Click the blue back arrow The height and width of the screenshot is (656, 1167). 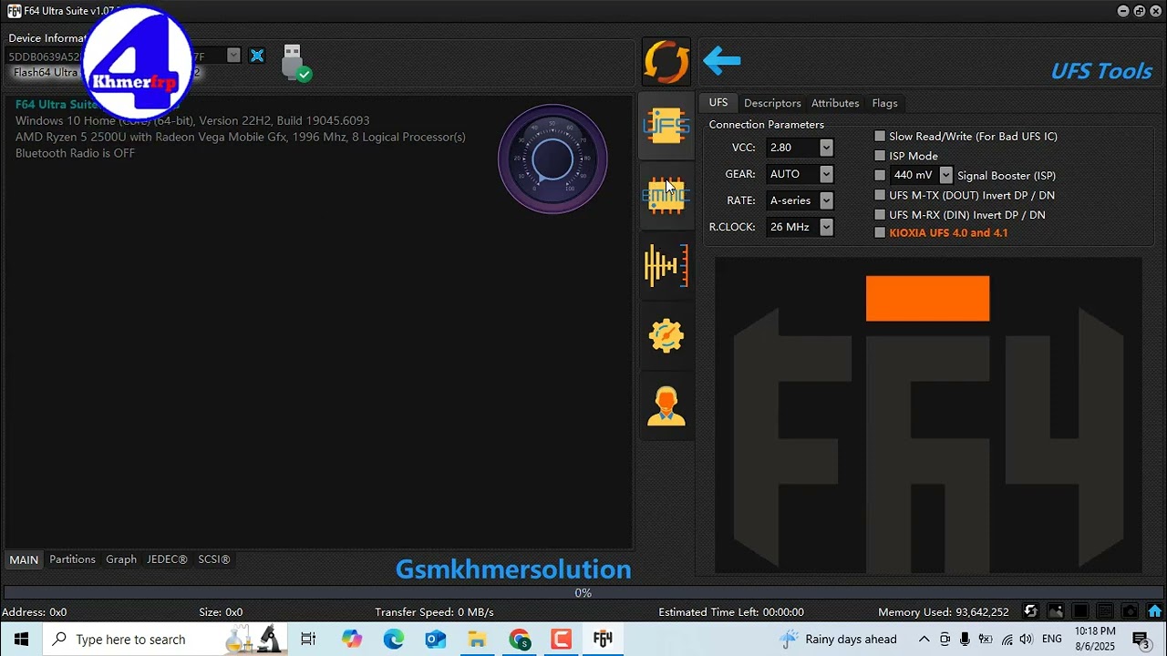(722, 61)
